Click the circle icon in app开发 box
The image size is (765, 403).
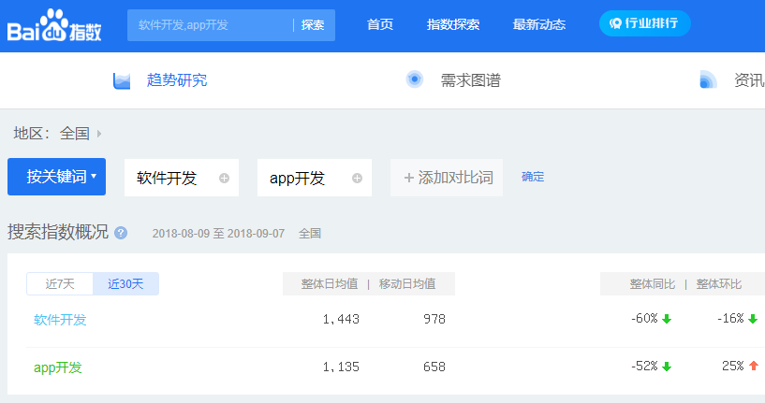click(357, 178)
